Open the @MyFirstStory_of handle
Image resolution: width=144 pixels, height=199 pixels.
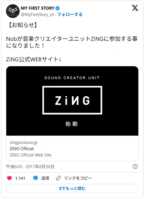click(x=38, y=15)
